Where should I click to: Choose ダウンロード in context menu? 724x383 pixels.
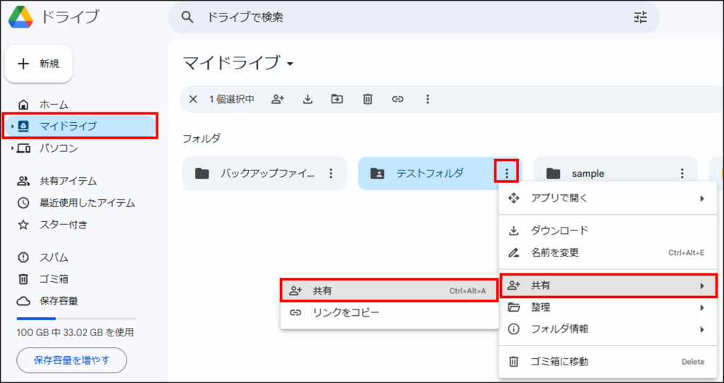click(x=607, y=230)
